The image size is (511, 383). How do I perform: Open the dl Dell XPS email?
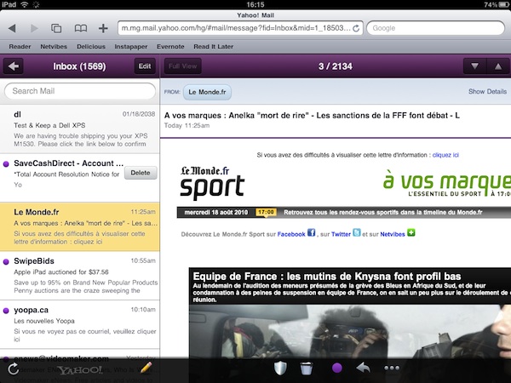[x=80, y=129]
